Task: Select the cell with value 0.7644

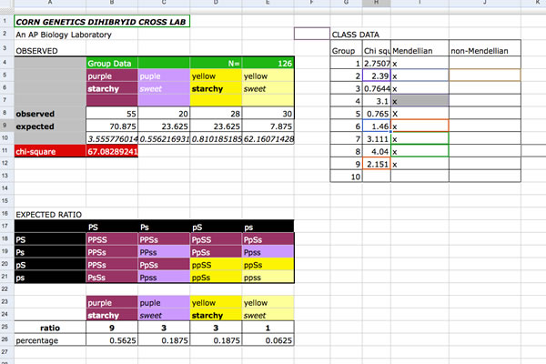Action: (377, 88)
